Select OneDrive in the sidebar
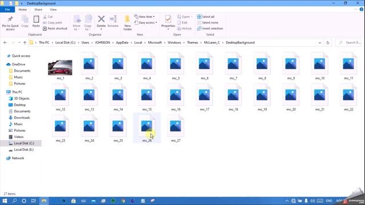The width and height of the screenshot is (365, 205). pyautogui.click(x=16, y=64)
